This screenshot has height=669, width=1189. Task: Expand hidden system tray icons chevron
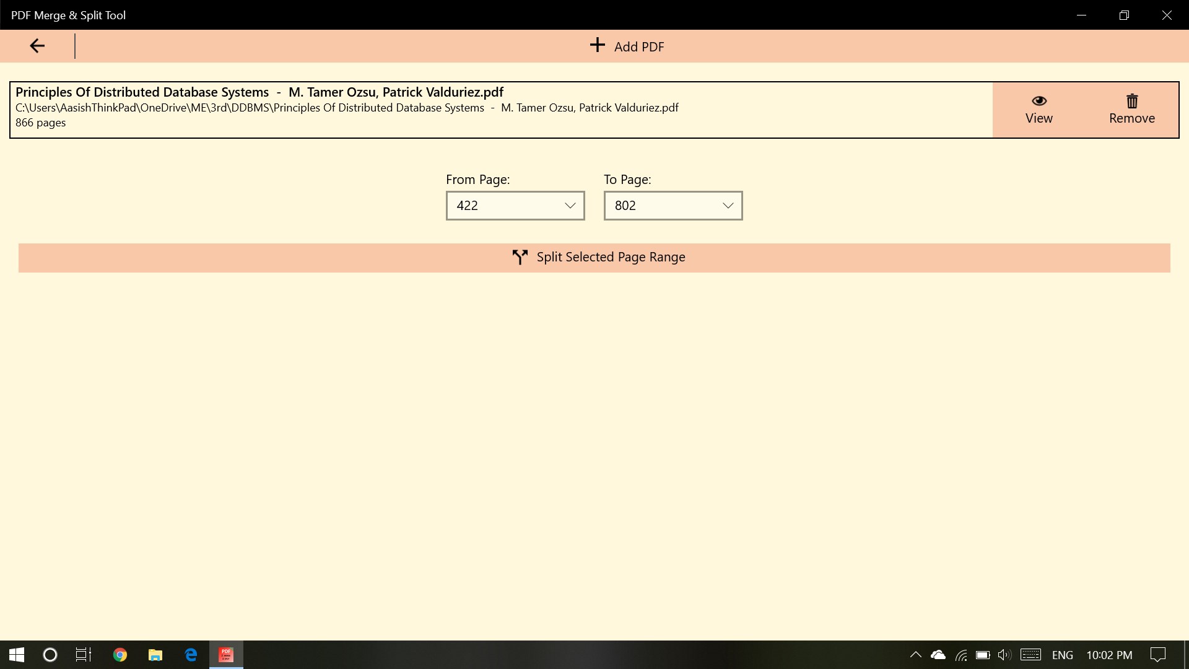915,655
